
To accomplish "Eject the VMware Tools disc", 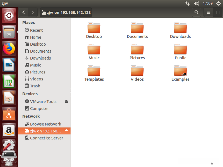I will click(66, 101).
